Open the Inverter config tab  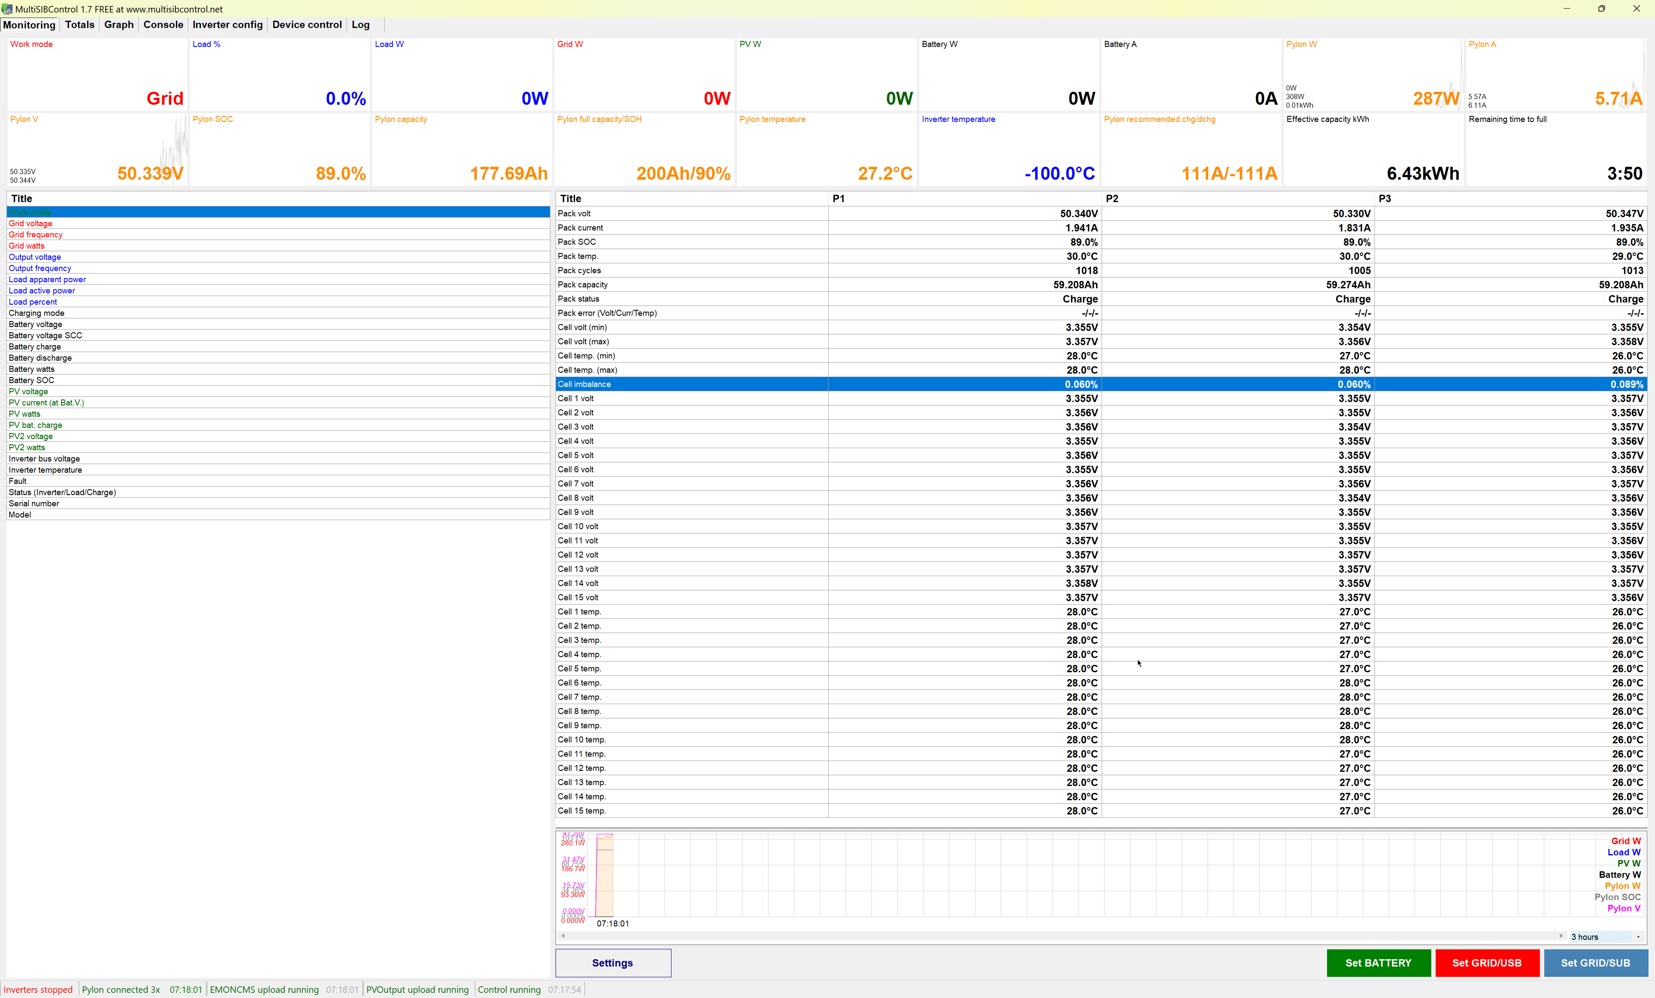(x=228, y=25)
